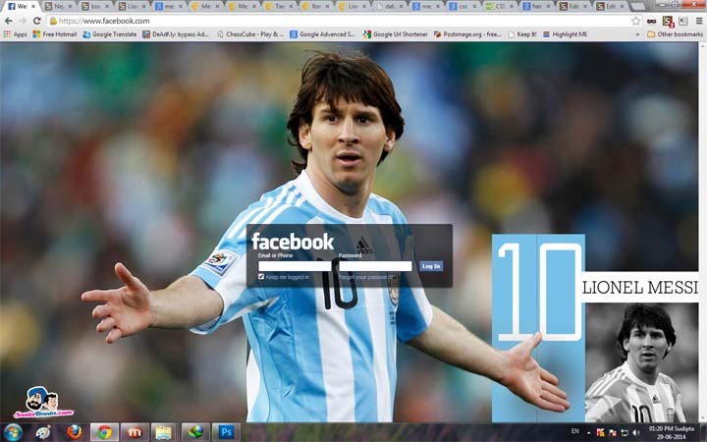Toggle the Keep me logged in checkbox
707x442 pixels.
pyautogui.click(x=261, y=276)
